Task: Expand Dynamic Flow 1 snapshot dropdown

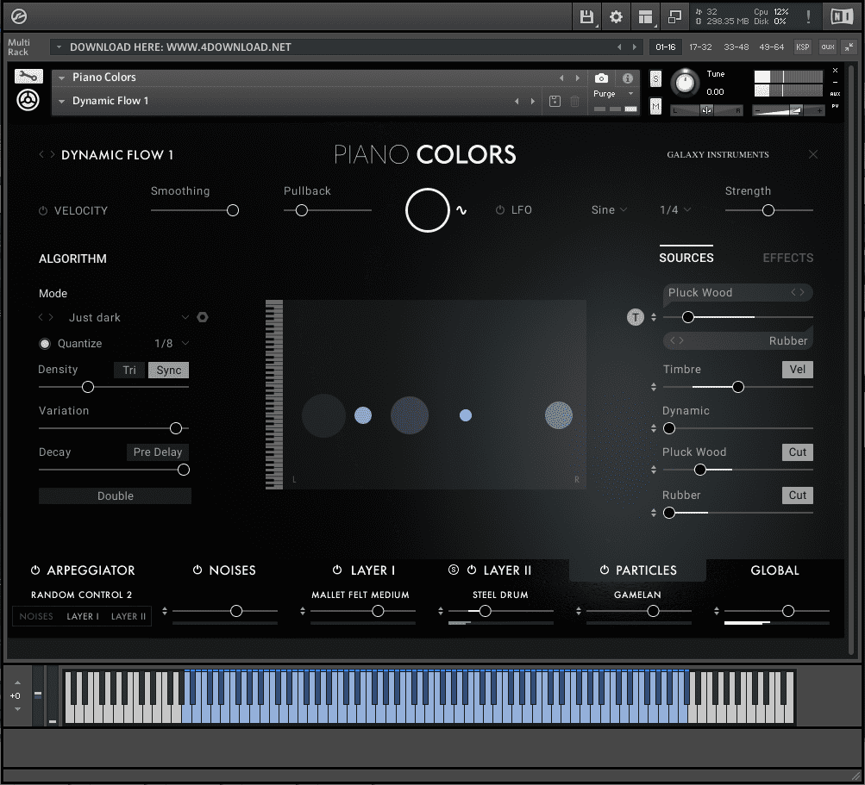Action: point(62,101)
